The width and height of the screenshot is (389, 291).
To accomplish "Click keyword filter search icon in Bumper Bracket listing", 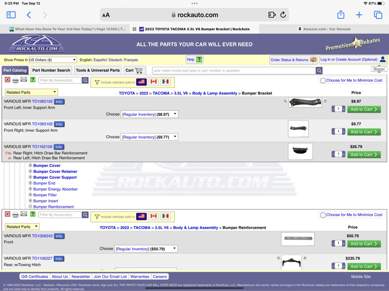I will point(85,80).
